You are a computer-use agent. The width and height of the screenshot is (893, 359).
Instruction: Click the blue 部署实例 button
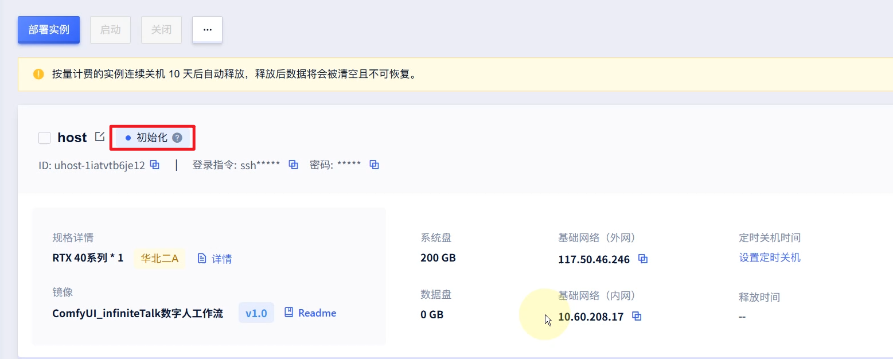click(x=49, y=30)
